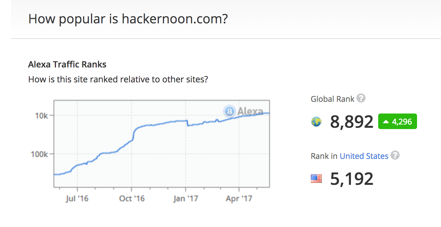441x227 pixels.
Task: Click the "How is this site ranked" subtitle
Action: [x=118, y=79]
